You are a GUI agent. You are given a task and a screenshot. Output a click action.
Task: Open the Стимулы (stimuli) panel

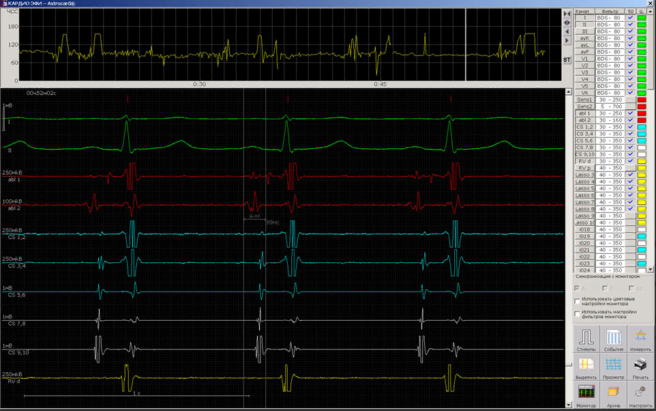point(586,339)
